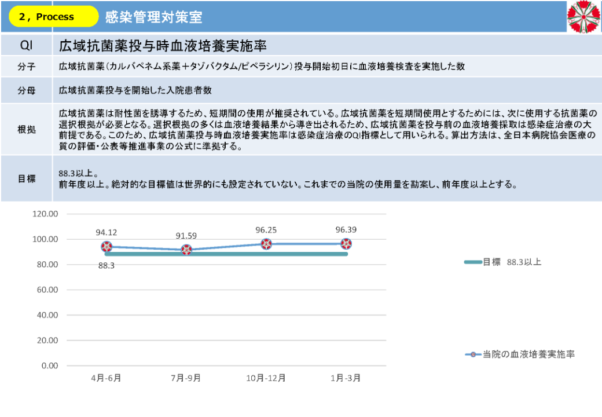Viewport: 602px width, 417px height.
Task: Click the 10月-12月 x-axis category label
Action: 266,378
